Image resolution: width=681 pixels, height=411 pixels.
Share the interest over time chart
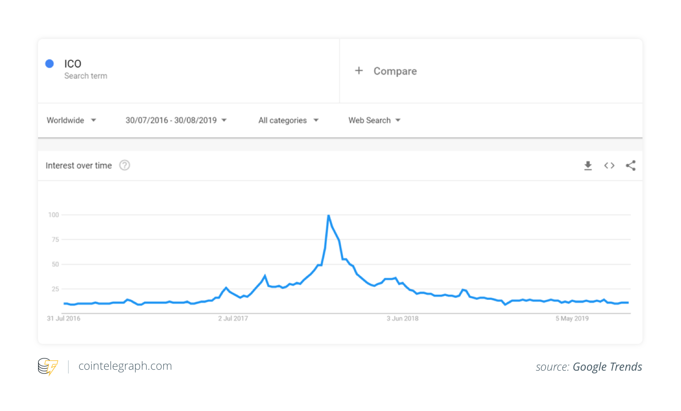tap(631, 166)
